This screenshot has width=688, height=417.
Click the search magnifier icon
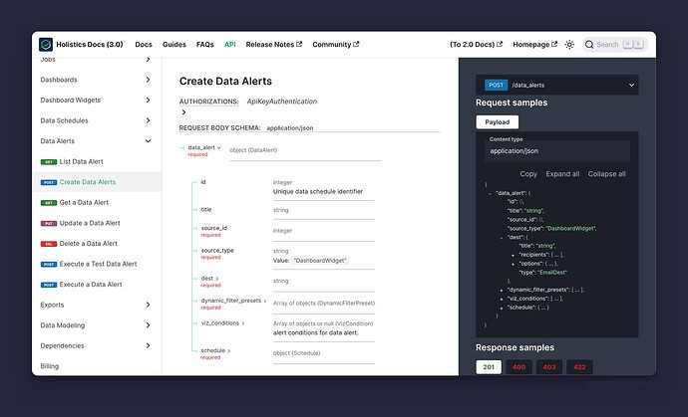(x=589, y=44)
